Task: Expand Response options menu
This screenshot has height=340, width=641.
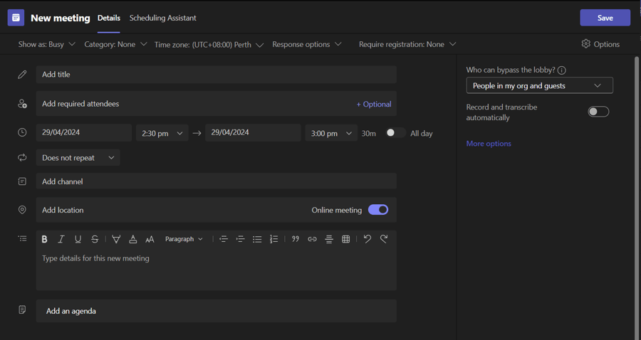Action: (306, 44)
